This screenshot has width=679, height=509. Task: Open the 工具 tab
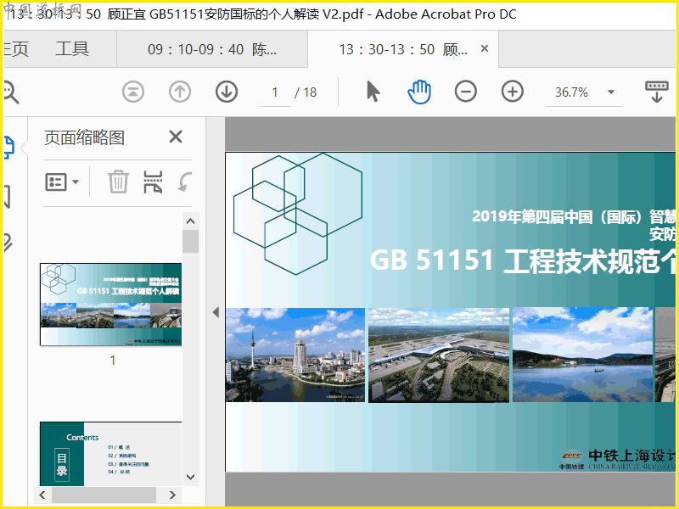[x=72, y=48]
